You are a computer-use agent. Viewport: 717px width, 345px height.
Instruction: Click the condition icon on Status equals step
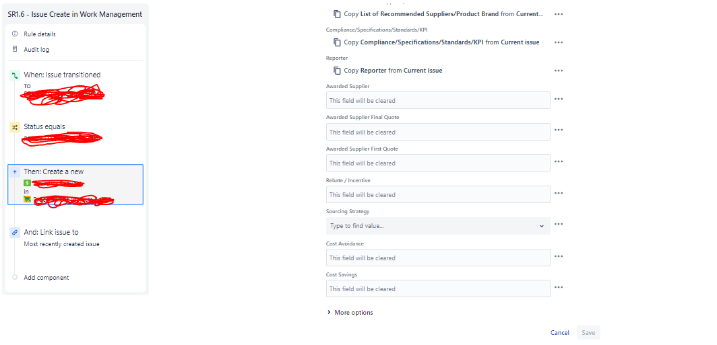[x=15, y=127]
